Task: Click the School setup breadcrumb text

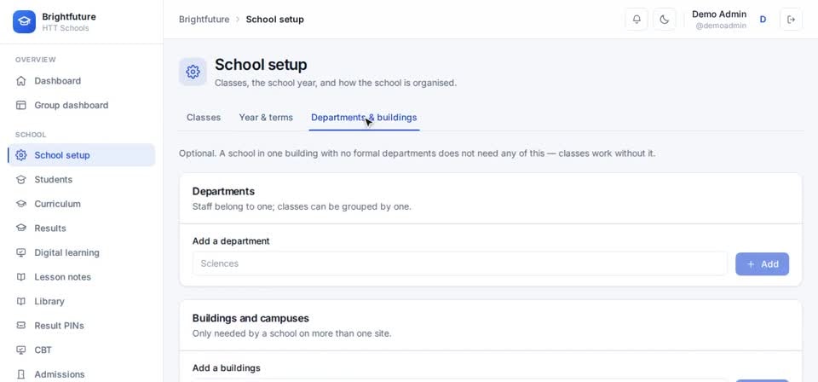Action: (275, 20)
